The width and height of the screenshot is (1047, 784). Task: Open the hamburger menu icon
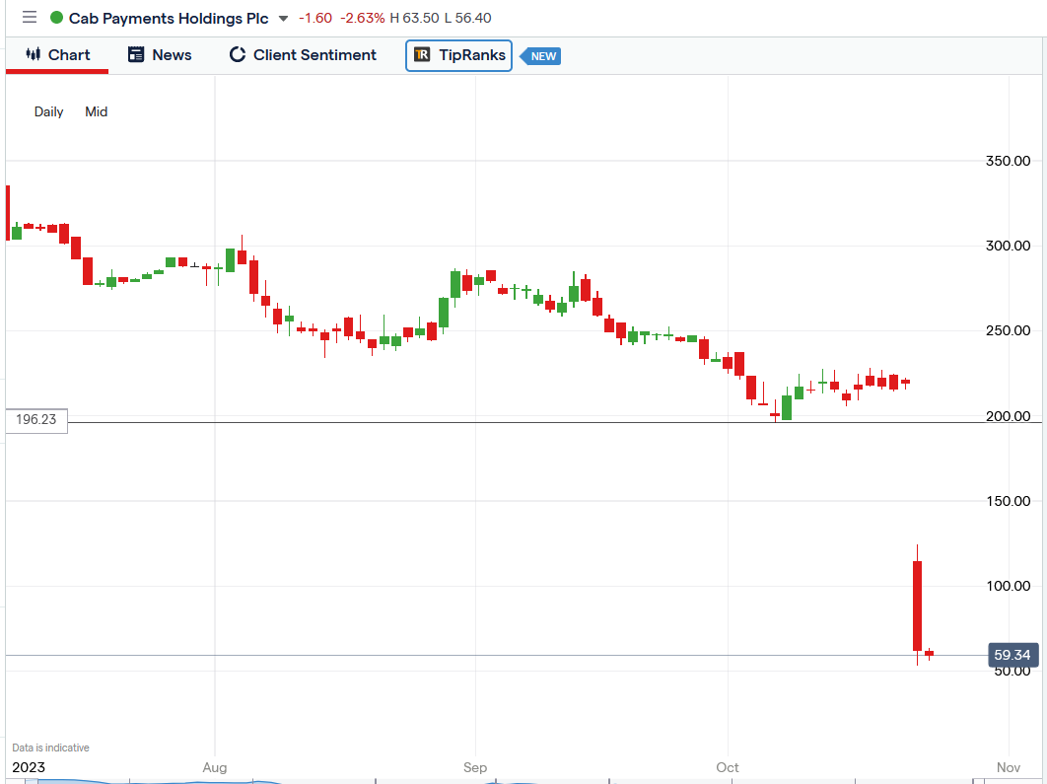tap(30, 18)
